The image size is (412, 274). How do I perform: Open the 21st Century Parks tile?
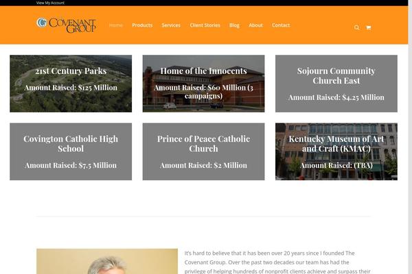pyautogui.click(x=71, y=84)
